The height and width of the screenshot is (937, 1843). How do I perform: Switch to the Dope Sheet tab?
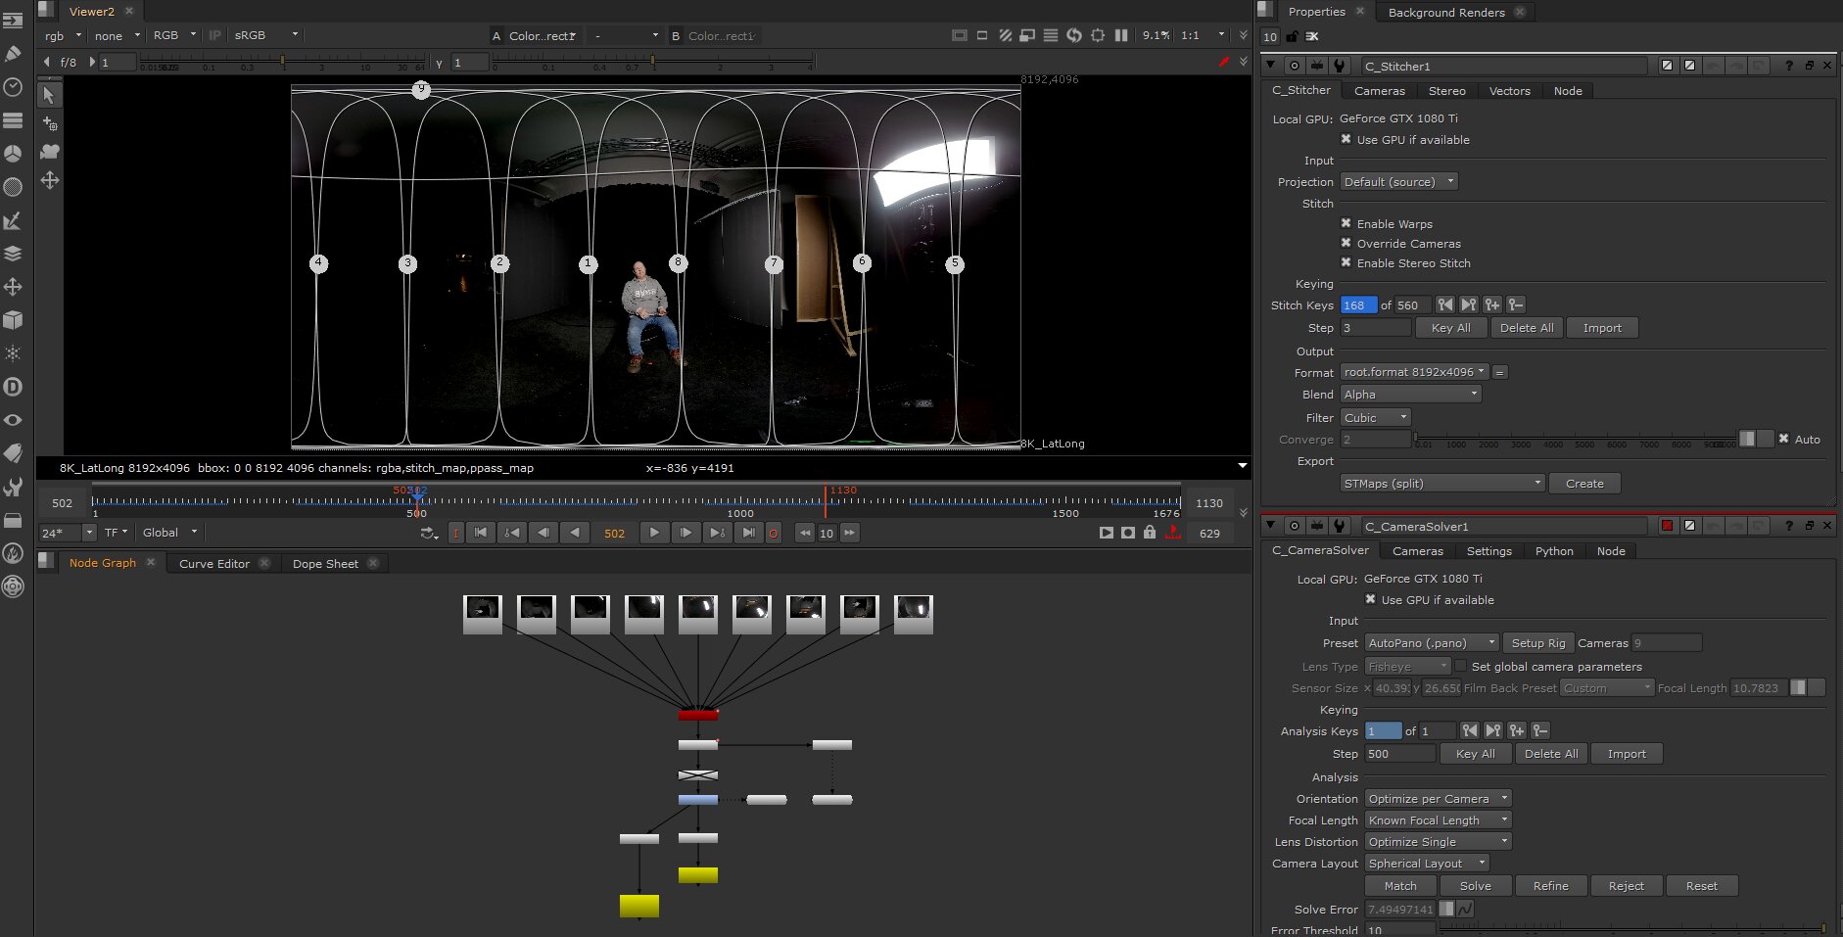coord(325,564)
